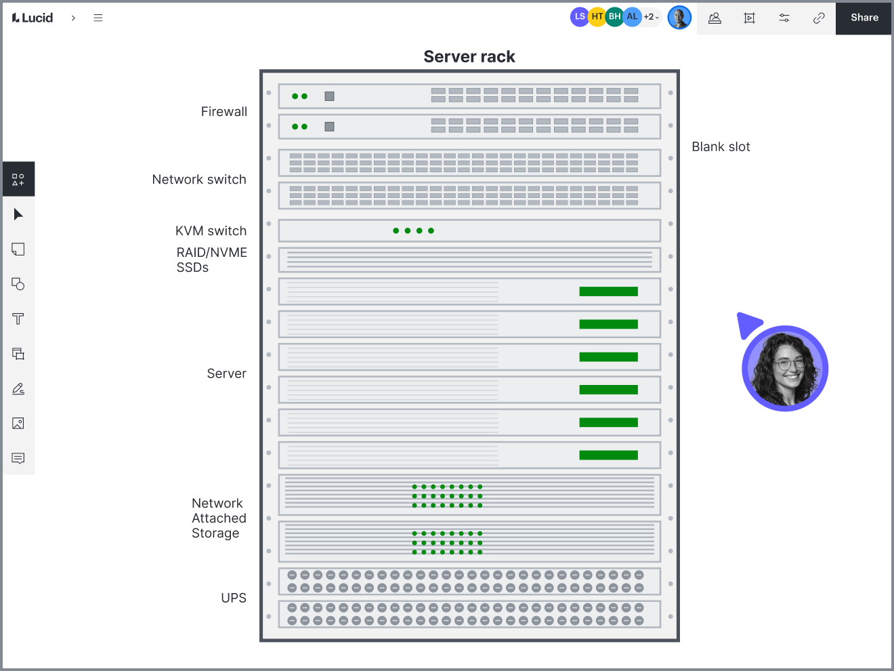Open LS collaborator avatar
894x671 pixels.
579,17
